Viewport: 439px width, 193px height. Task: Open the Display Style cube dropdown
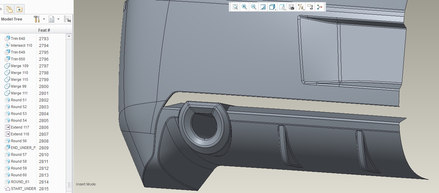coord(273,7)
